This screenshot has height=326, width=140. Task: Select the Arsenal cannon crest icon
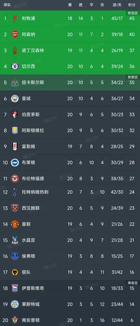click(x=15, y=34)
